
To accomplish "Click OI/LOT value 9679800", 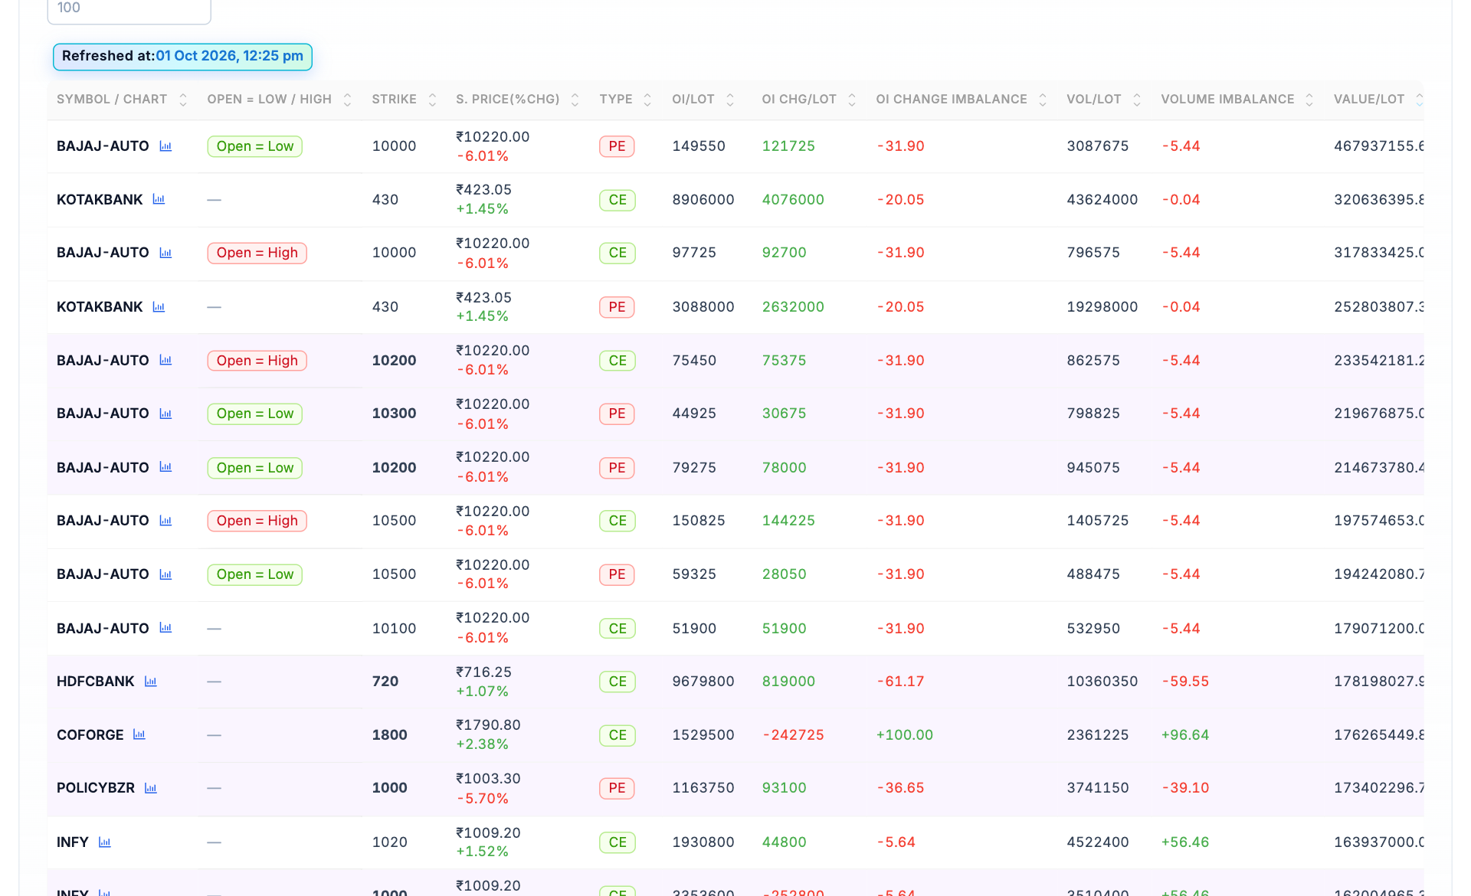I will [x=703, y=682].
